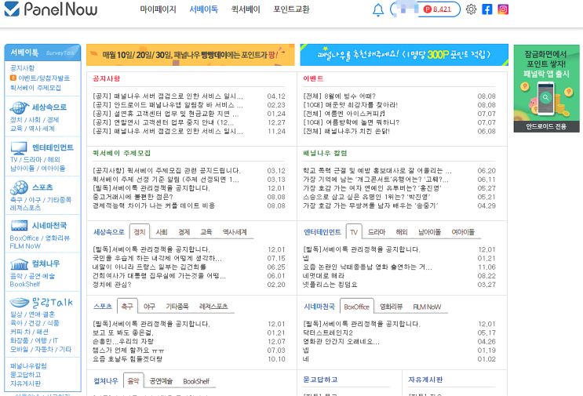Open the notification bell
The image size is (583, 396).
377,9
